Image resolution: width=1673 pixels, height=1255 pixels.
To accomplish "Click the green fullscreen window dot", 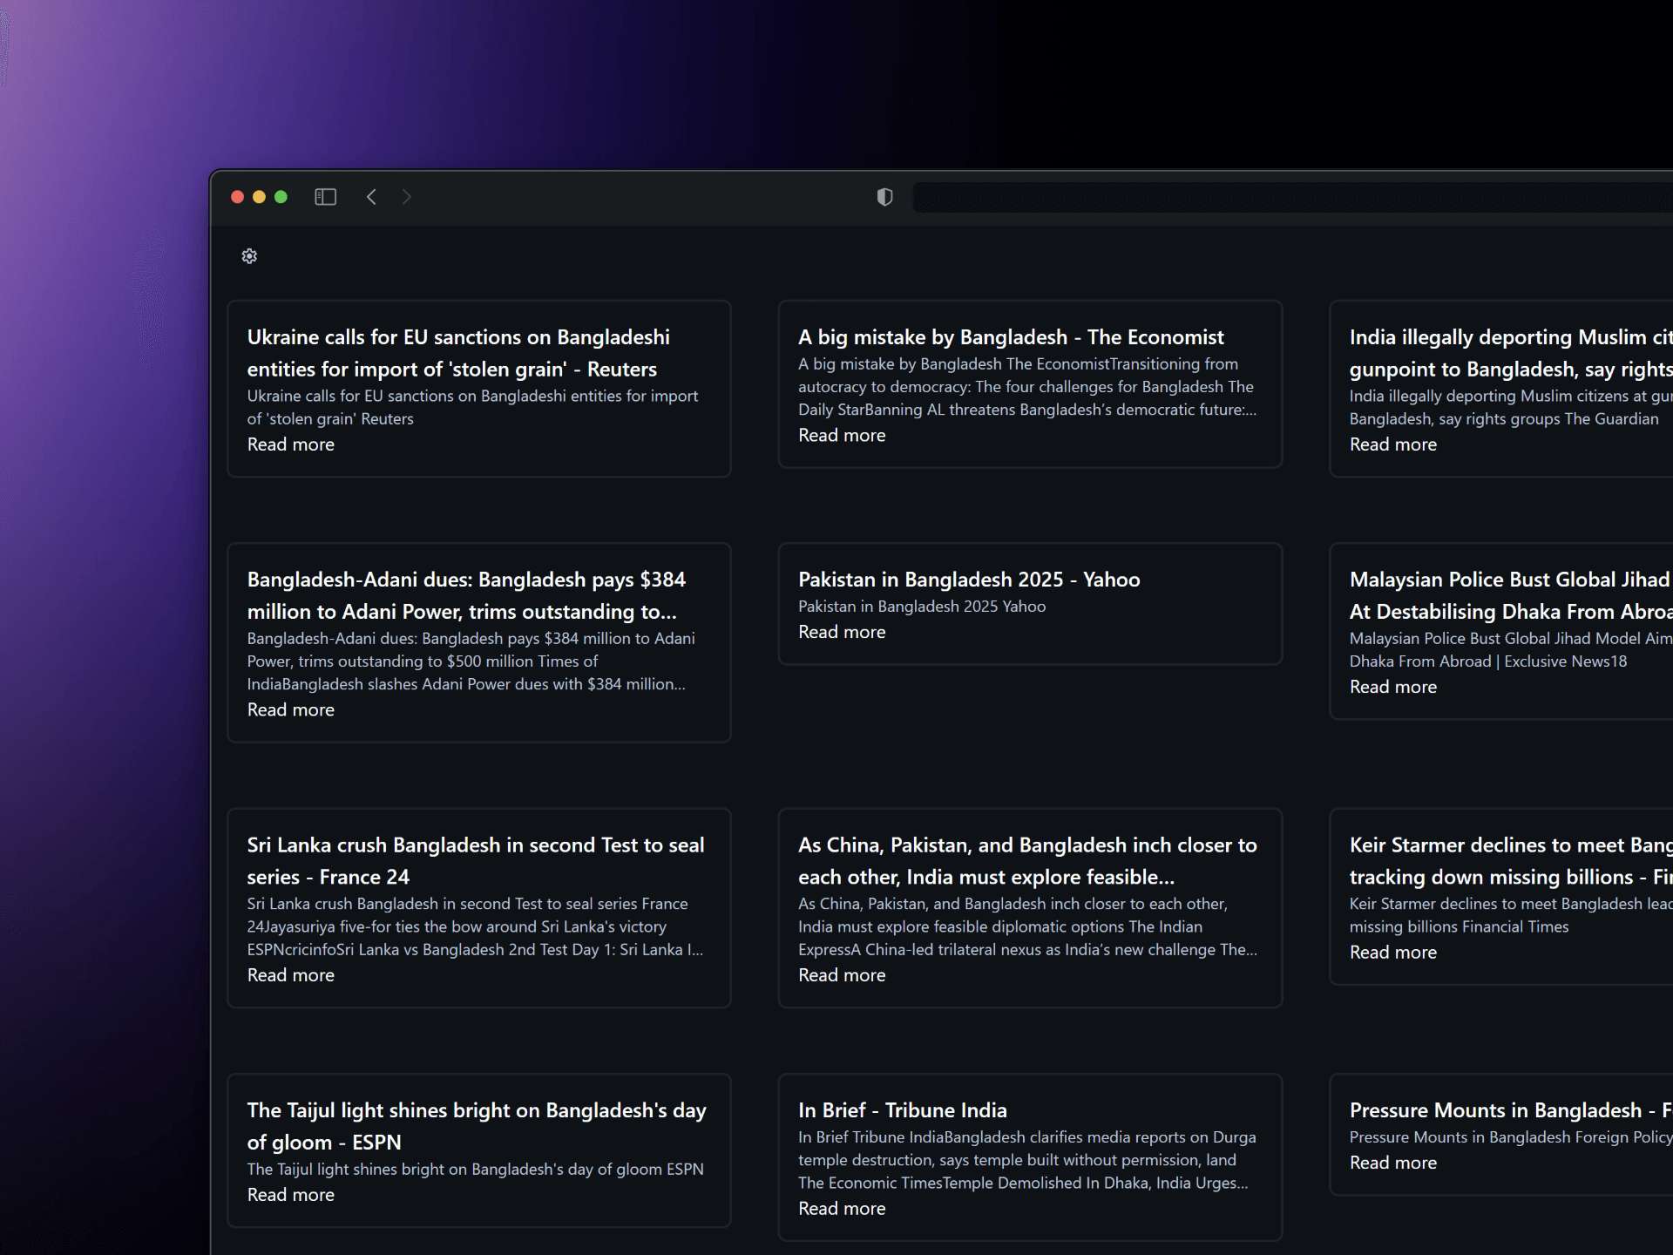I will [281, 197].
